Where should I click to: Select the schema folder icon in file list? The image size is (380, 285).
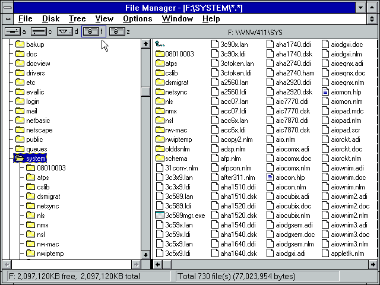pos(160,159)
